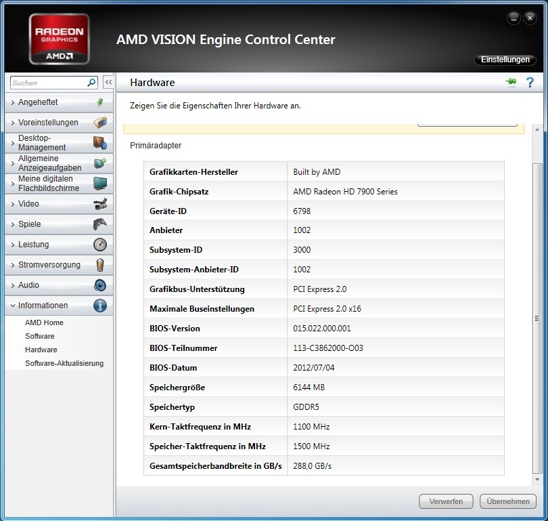Click the Primäradapter heading
The height and width of the screenshot is (521, 548).
click(x=156, y=145)
